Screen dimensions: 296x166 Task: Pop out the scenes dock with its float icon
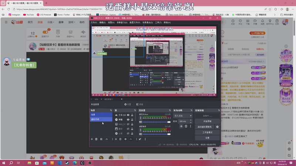(111, 110)
